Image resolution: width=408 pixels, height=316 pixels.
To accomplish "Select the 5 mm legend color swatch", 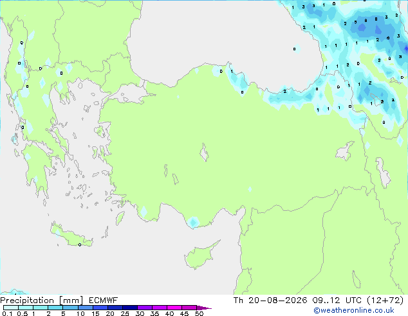I will click(70, 308).
